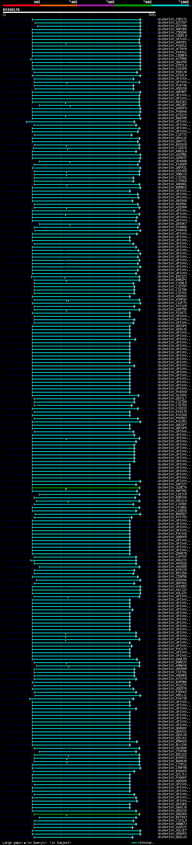Select label UniRef100_Q7ZUY3

click(x=172, y=115)
